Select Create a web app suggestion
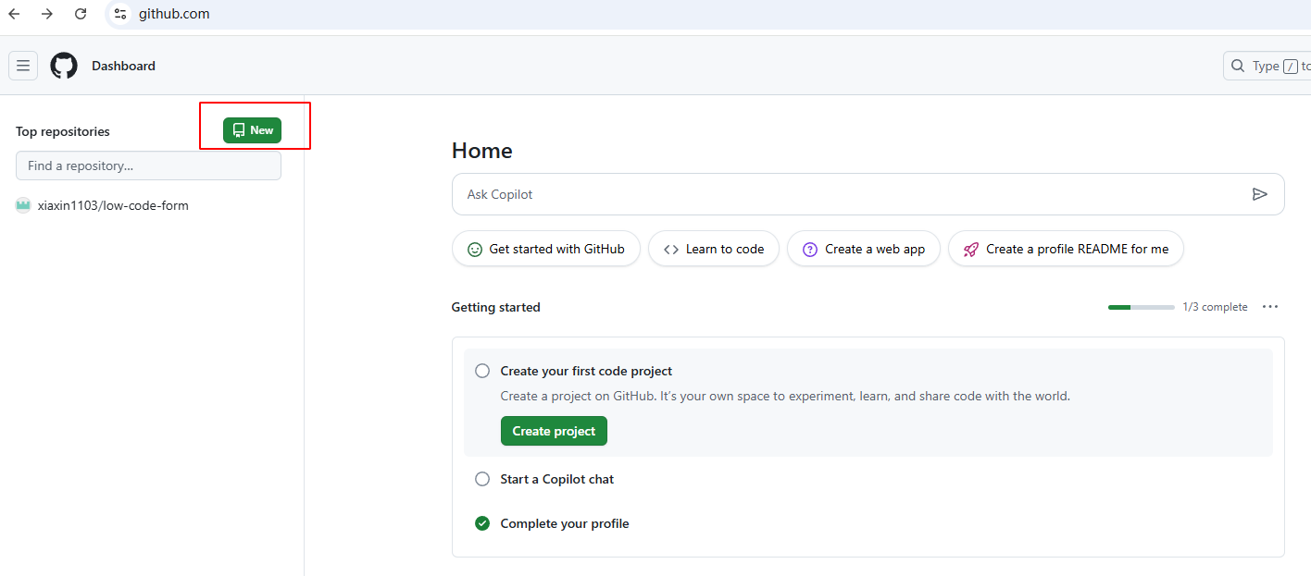Image resolution: width=1311 pixels, height=576 pixels. point(864,249)
